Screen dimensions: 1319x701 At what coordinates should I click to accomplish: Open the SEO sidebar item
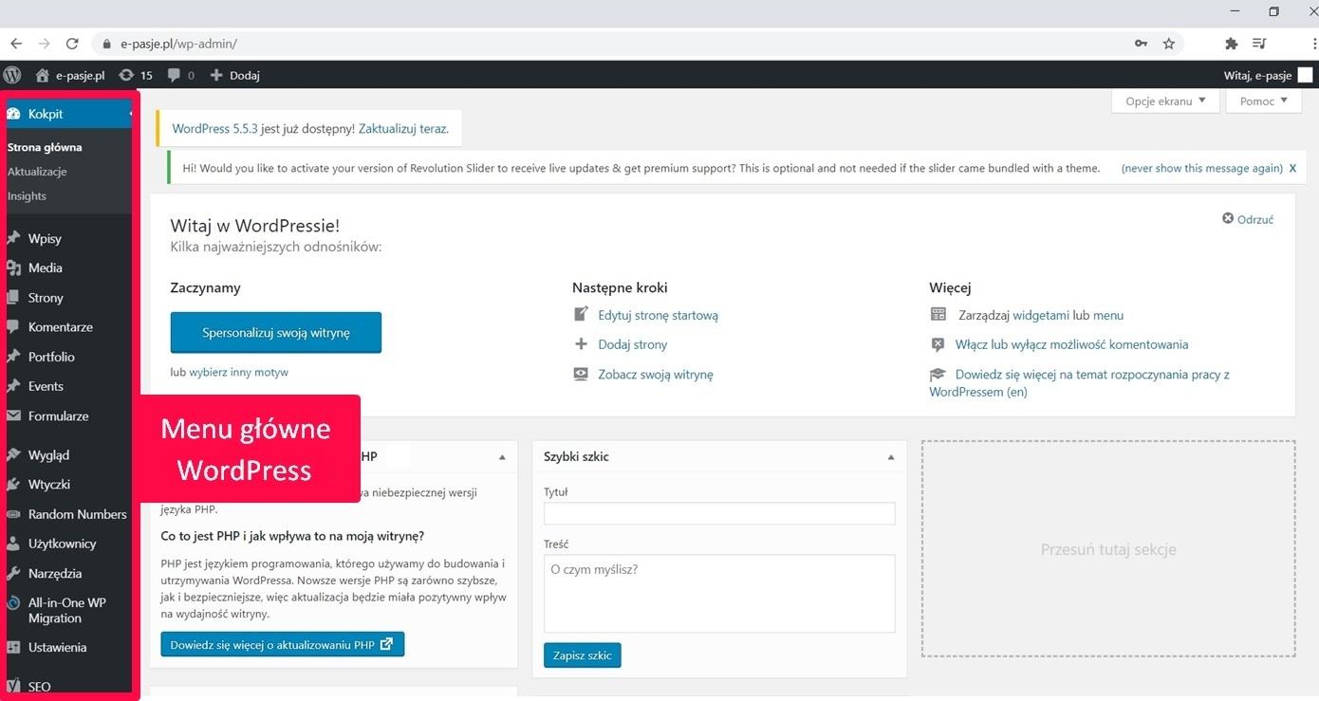point(38,686)
